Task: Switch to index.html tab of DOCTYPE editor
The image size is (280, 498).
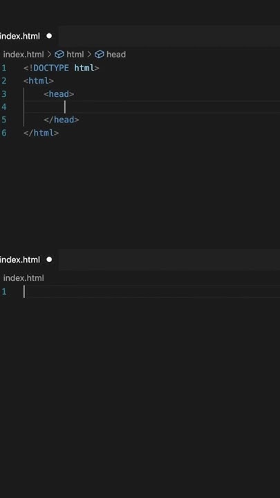Action: [x=20, y=36]
